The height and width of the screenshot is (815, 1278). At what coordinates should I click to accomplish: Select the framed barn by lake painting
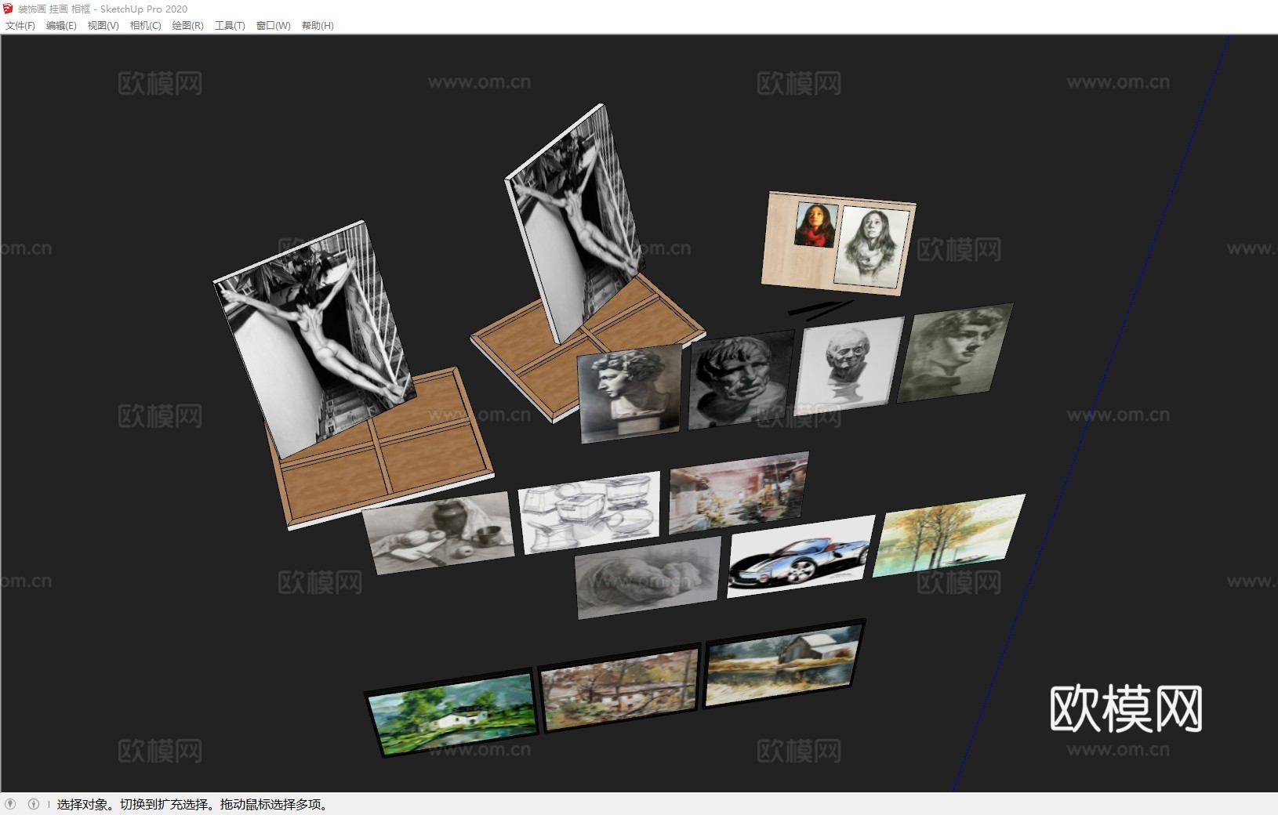tap(784, 664)
